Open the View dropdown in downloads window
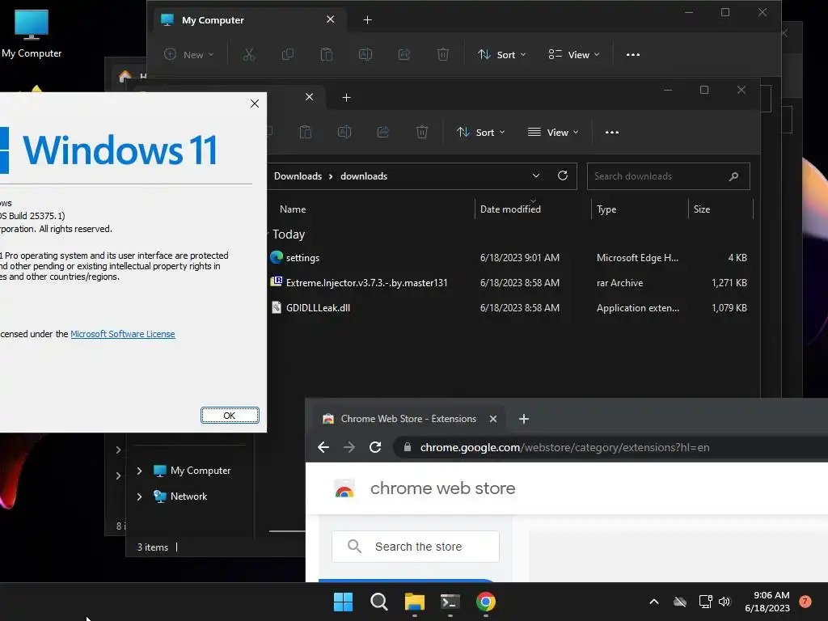 click(x=553, y=132)
